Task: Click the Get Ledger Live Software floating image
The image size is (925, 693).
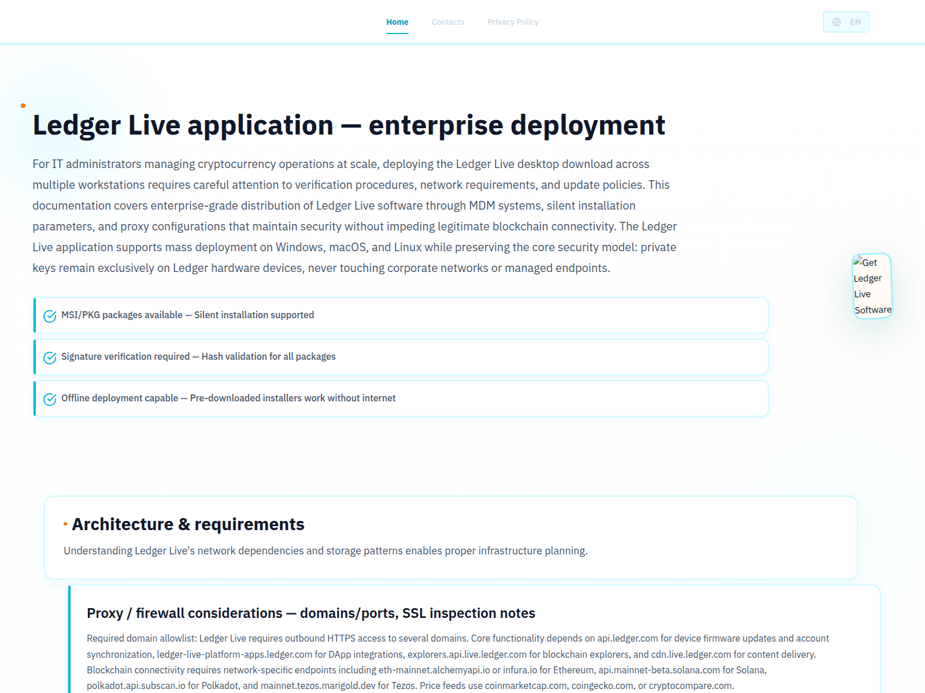Action: coord(872,286)
